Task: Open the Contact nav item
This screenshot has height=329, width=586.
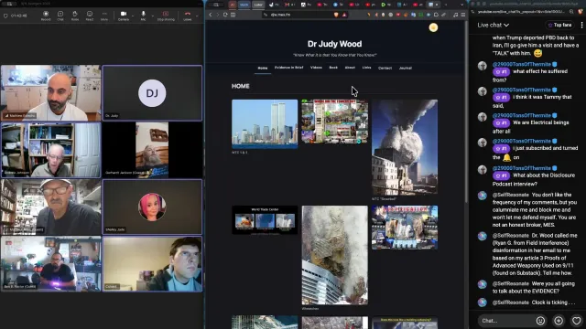Action: [x=385, y=69]
